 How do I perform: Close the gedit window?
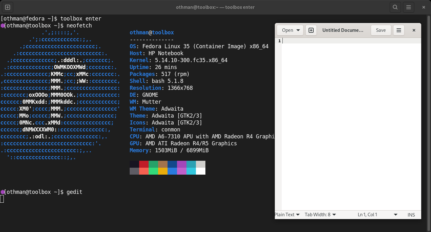point(414,30)
